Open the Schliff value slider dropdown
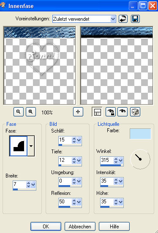The image size is (158, 233). tap(79, 140)
